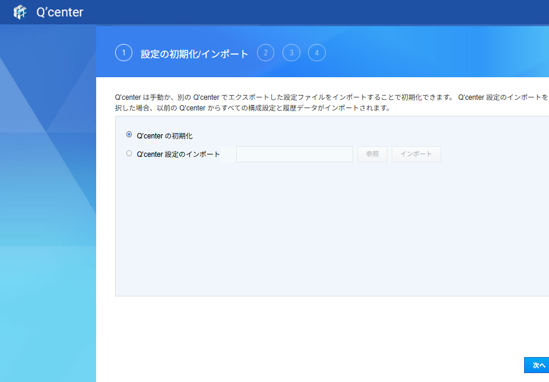This screenshot has width=549, height=382.
Task: Click the Q'center の初期化 label text
Action: pos(164,136)
